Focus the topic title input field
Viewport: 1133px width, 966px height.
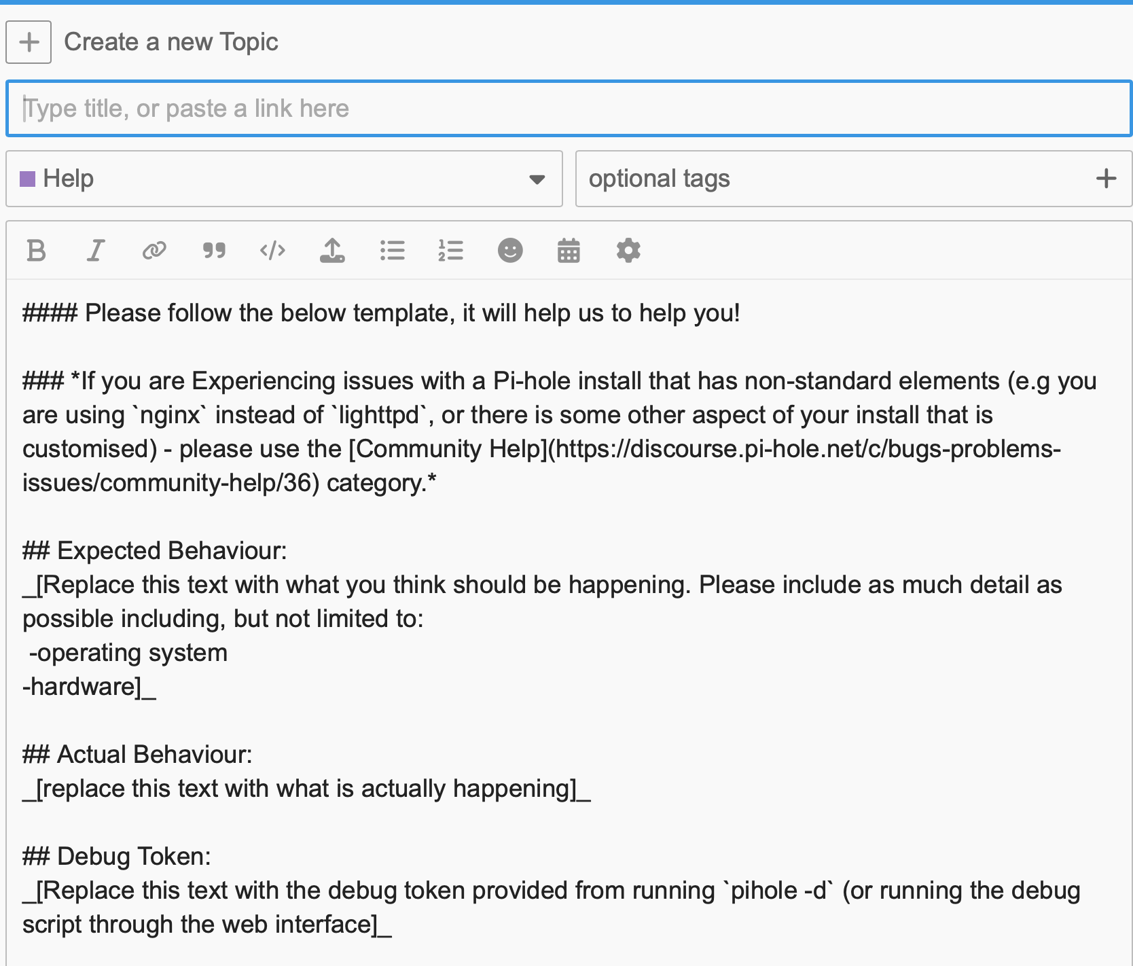pos(569,109)
